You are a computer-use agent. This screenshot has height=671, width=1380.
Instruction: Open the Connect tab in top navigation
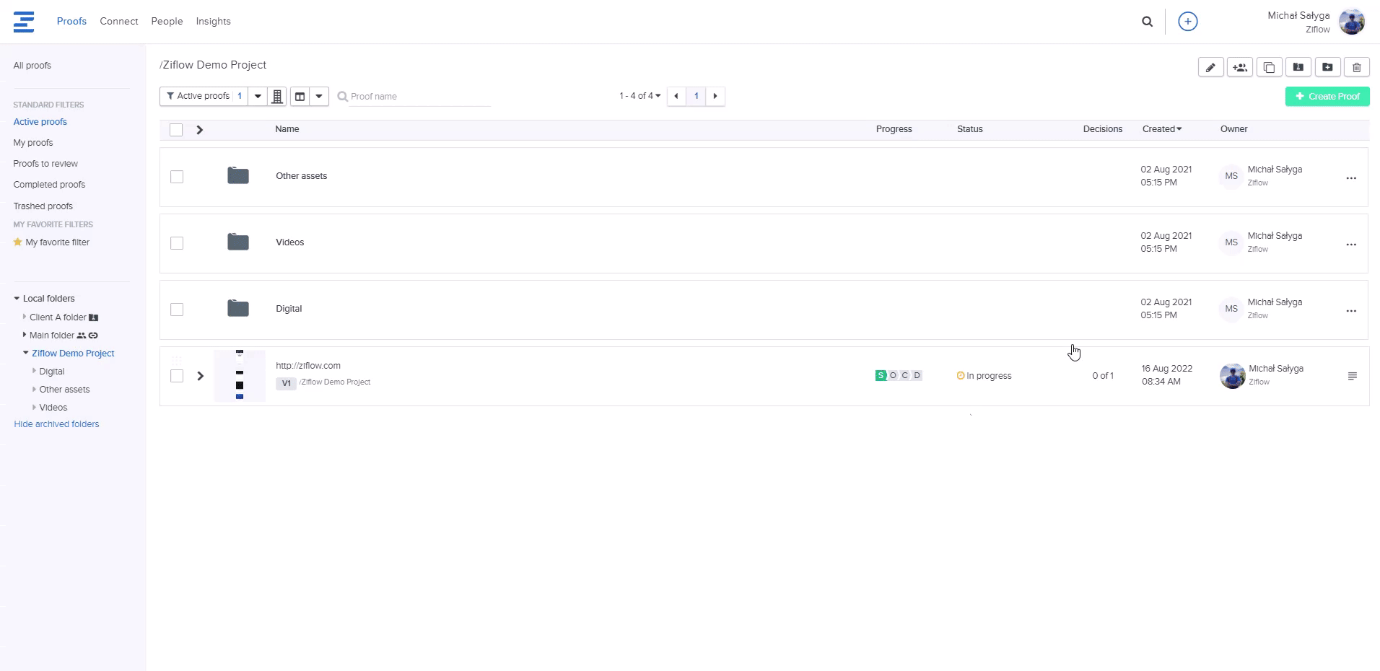pos(119,22)
